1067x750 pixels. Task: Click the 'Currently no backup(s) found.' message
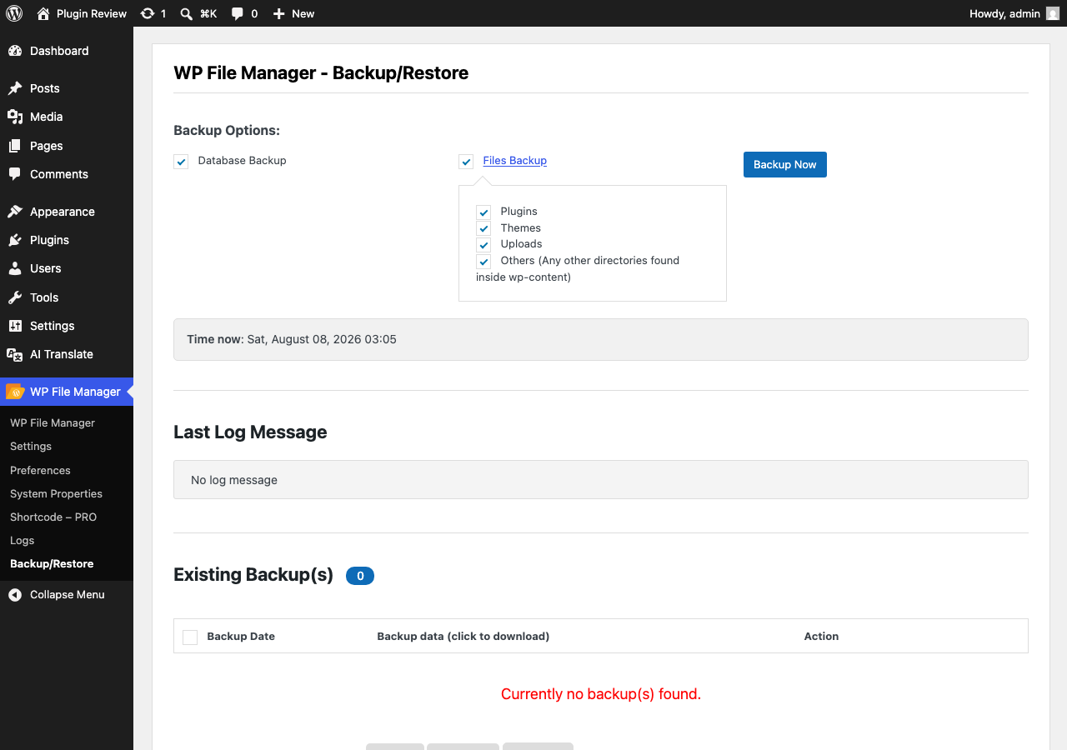(601, 694)
